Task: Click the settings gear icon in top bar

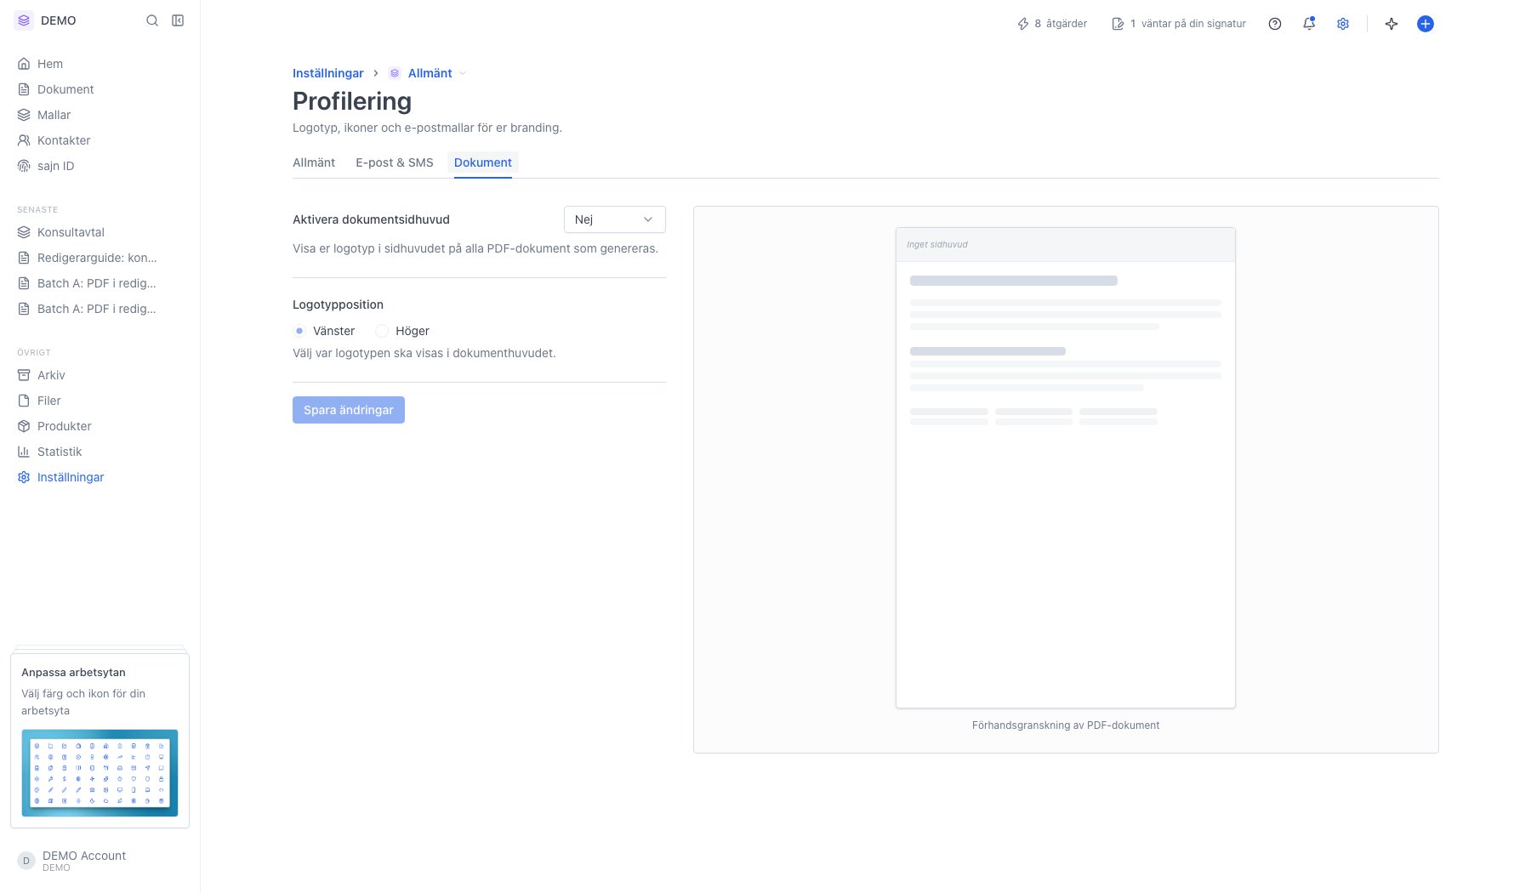Action: coord(1343,24)
